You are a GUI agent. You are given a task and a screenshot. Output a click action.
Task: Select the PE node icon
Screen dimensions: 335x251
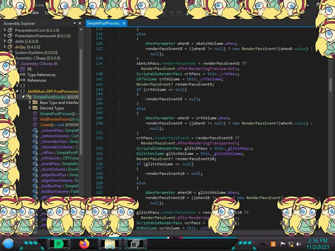(23, 69)
